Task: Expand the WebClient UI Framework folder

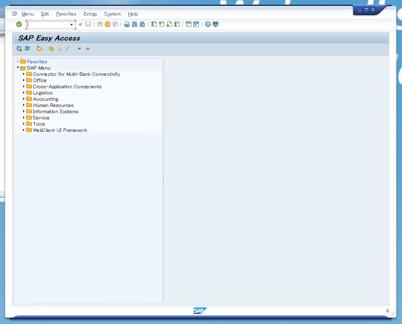Action: pos(24,130)
